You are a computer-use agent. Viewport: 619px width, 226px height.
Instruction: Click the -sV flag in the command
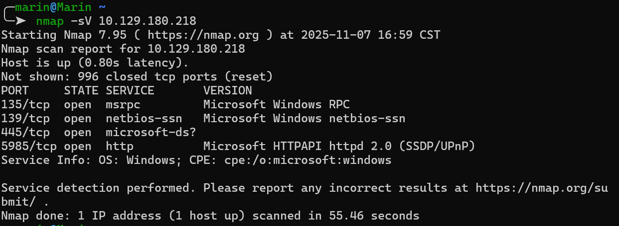click(81, 21)
